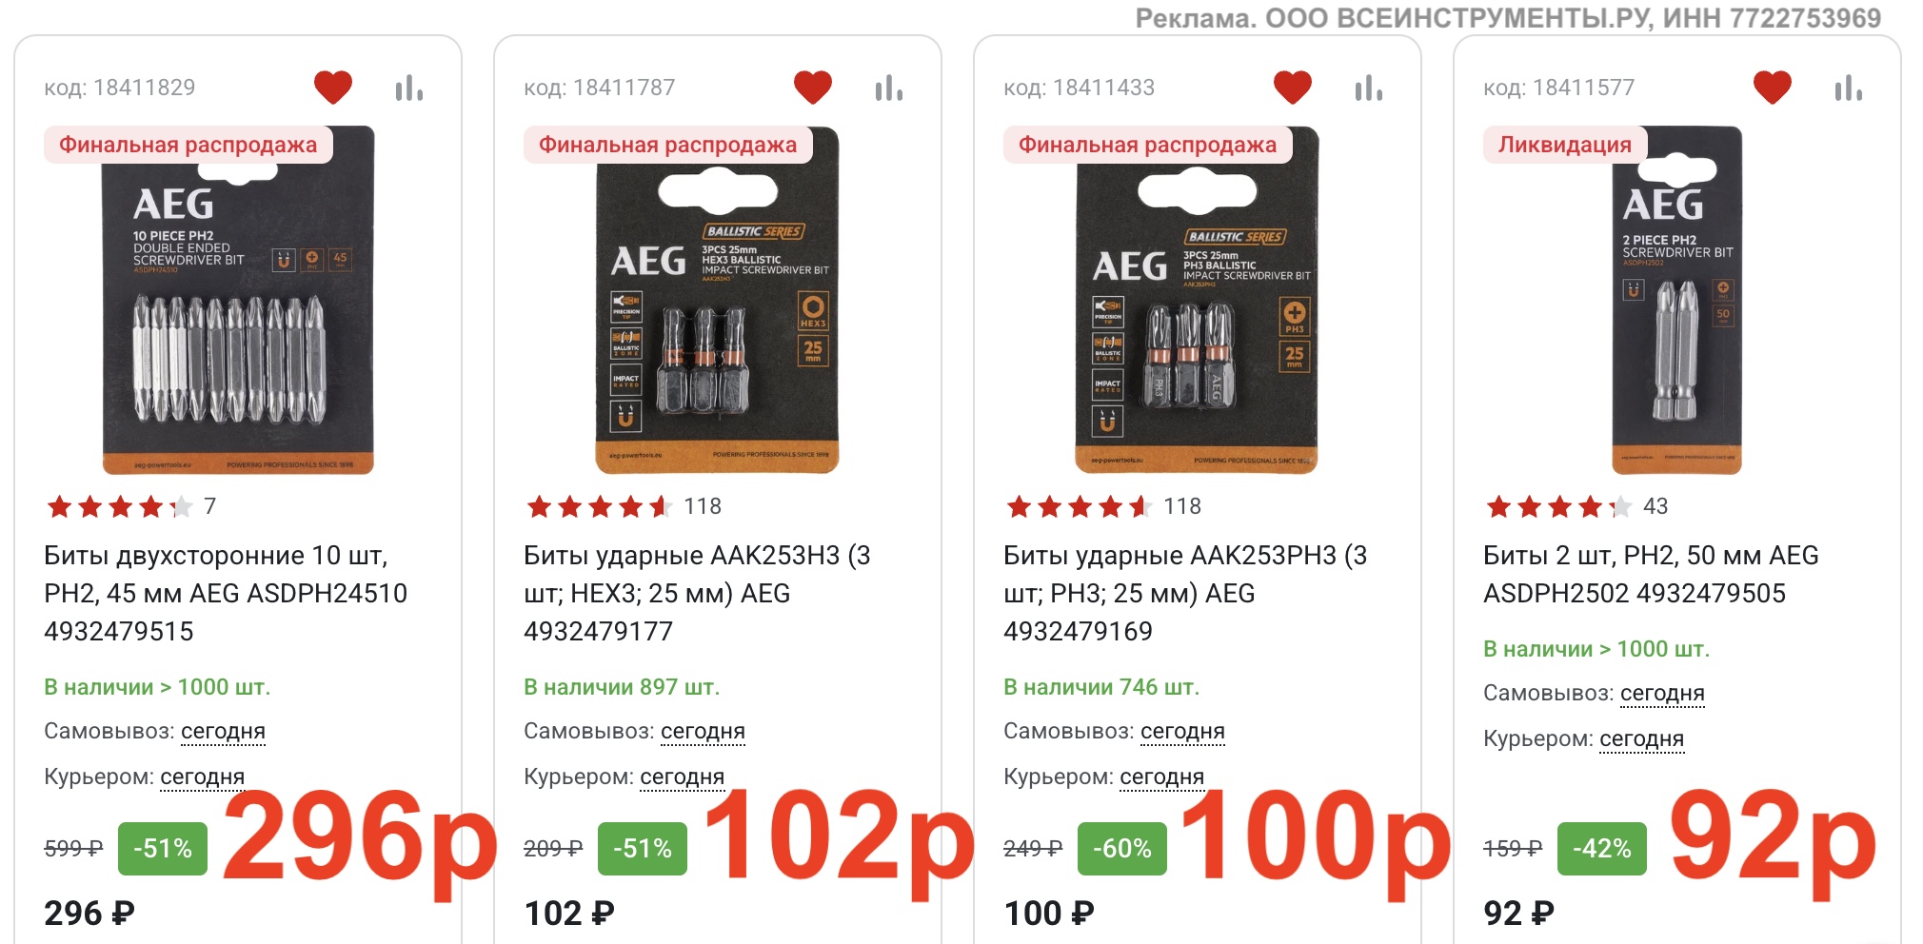Toggle favorite heart on product 18411787
Viewport: 1923px width, 944px height.
[813, 88]
